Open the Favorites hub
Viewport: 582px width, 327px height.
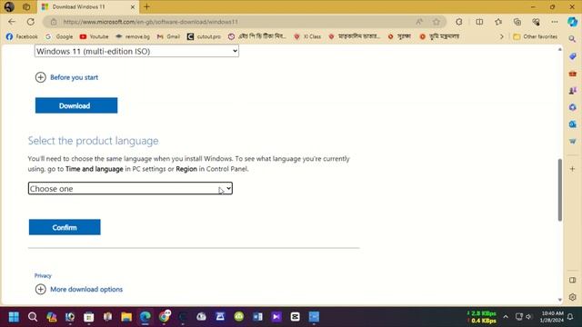(x=498, y=22)
